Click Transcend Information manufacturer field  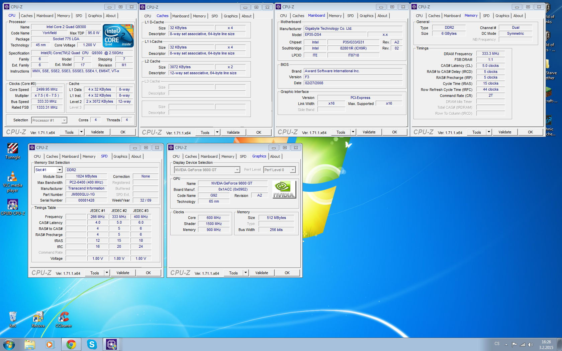86,188
